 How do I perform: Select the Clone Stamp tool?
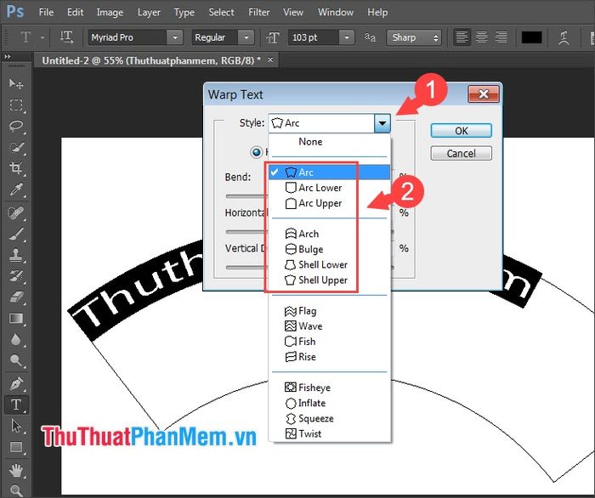coord(16,255)
